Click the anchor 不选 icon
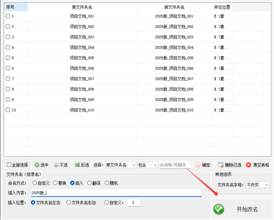Viewport: 274px width, 220px height. click(x=56, y=165)
